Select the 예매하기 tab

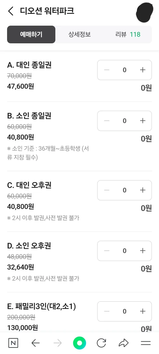tap(31, 34)
